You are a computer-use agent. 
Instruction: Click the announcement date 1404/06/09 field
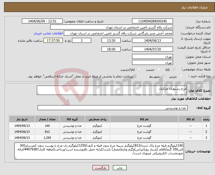pyautogui.click(x=42, y=21)
